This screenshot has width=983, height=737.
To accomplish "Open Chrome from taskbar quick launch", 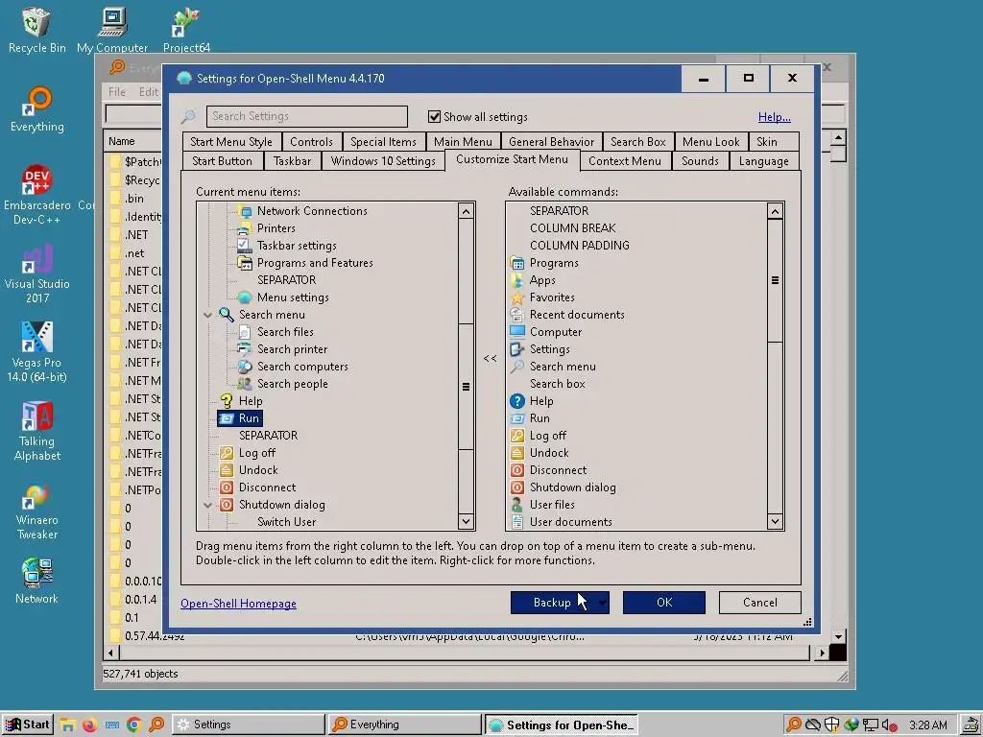I will tap(133, 725).
